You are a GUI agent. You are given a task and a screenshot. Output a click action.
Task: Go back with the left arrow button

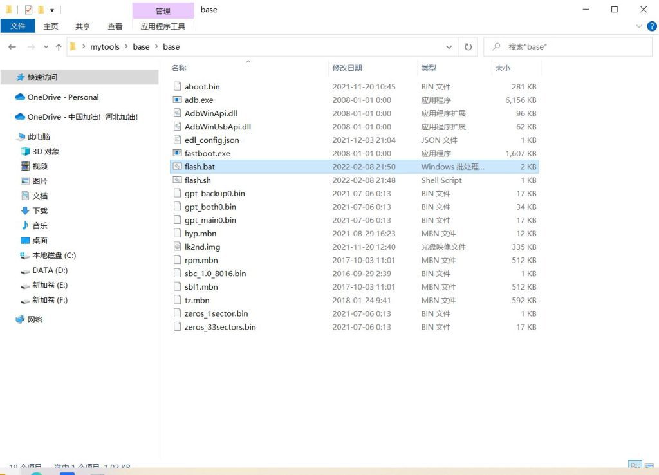pyautogui.click(x=12, y=46)
